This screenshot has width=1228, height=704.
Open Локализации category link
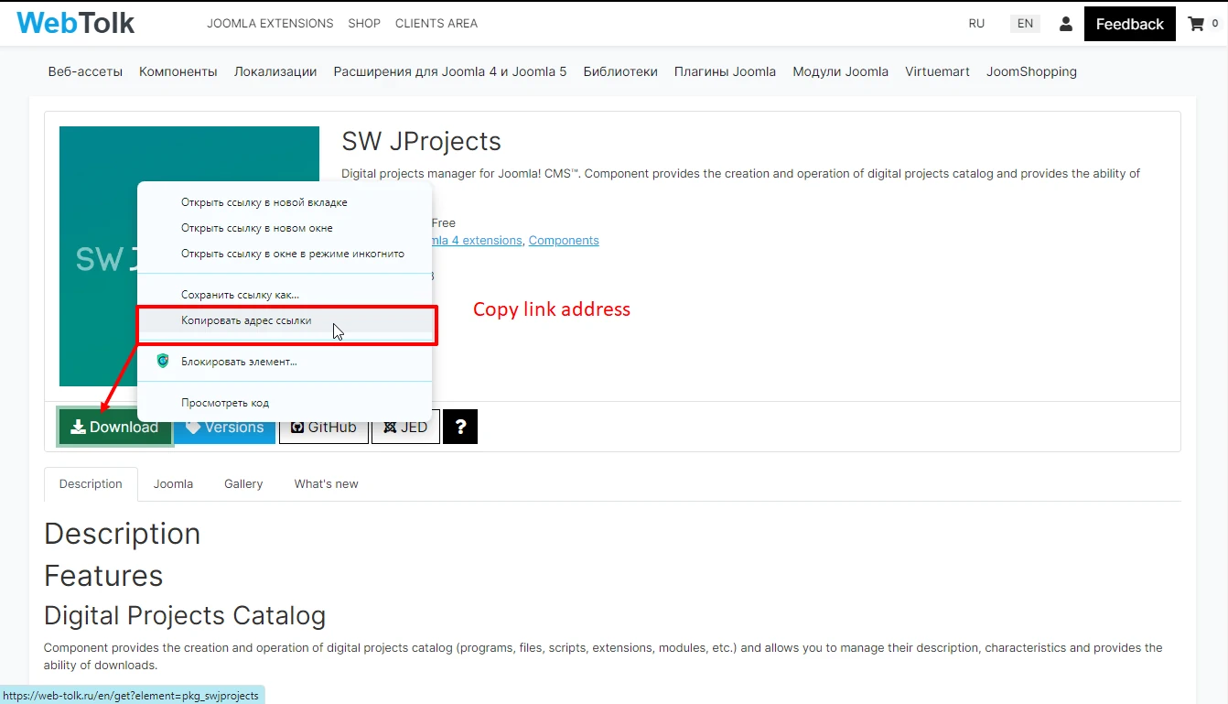click(275, 71)
